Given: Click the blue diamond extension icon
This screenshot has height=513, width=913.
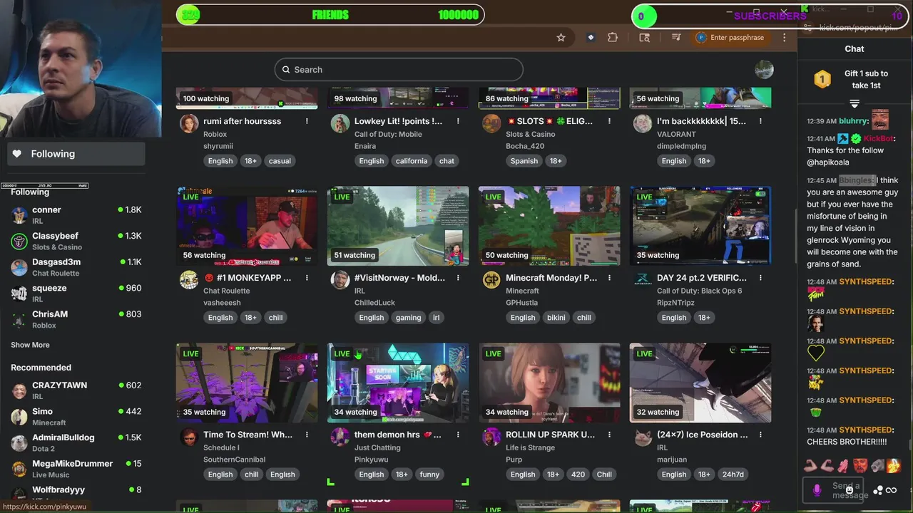Looking at the screenshot, I should (x=591, y=38).
